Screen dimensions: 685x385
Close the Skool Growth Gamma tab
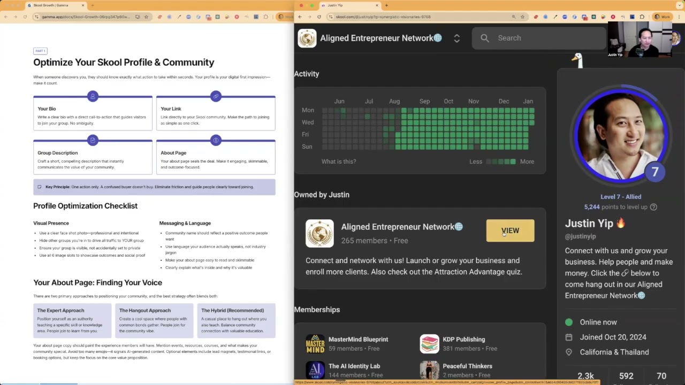tap(83, 5)
